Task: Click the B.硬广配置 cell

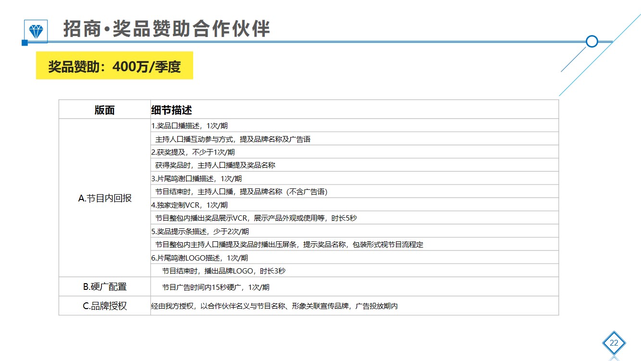Action: pos(105,287)
